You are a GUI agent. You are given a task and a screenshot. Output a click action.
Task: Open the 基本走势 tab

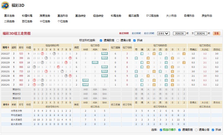(x=9, y=16)
